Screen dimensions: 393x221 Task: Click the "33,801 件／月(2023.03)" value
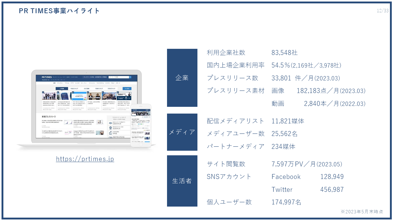click(x=306, y=78)
